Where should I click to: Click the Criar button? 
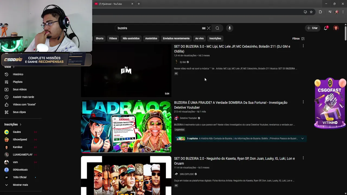(x=312, y=28)
